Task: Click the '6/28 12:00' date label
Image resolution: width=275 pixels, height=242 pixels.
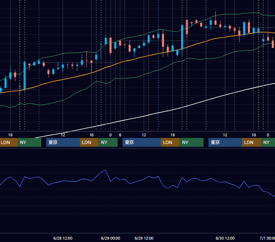Action: [63, 238]
